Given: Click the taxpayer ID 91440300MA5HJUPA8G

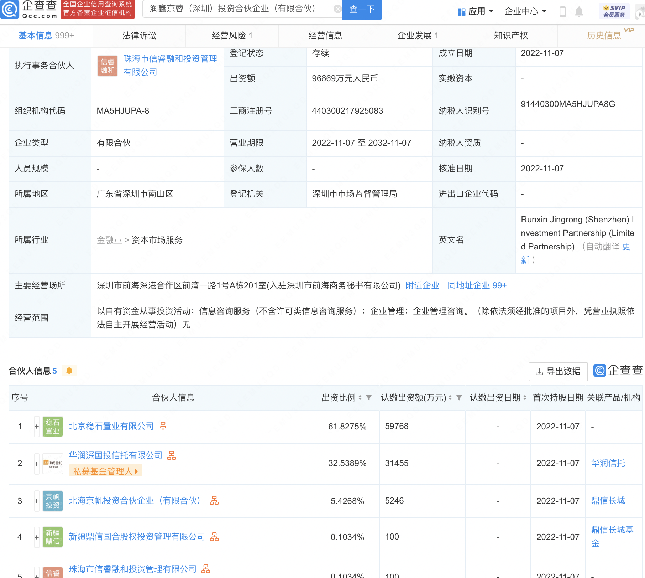Looking at the screenshot, I should [568, 104].
